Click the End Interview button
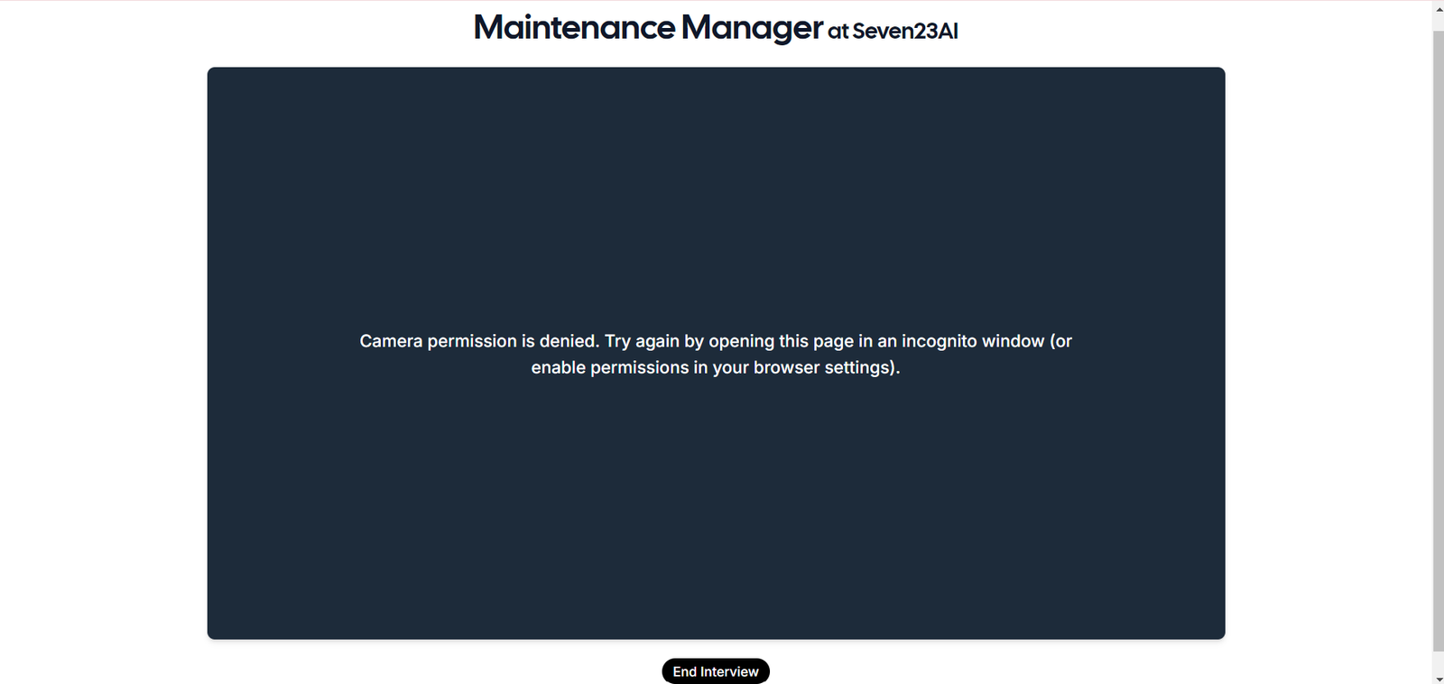Image resolution: width=1444 pixels, height=684 pixels. click(716, 671)
